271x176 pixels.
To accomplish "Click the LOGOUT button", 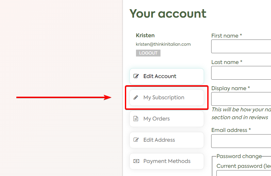I will coord(148,53).
